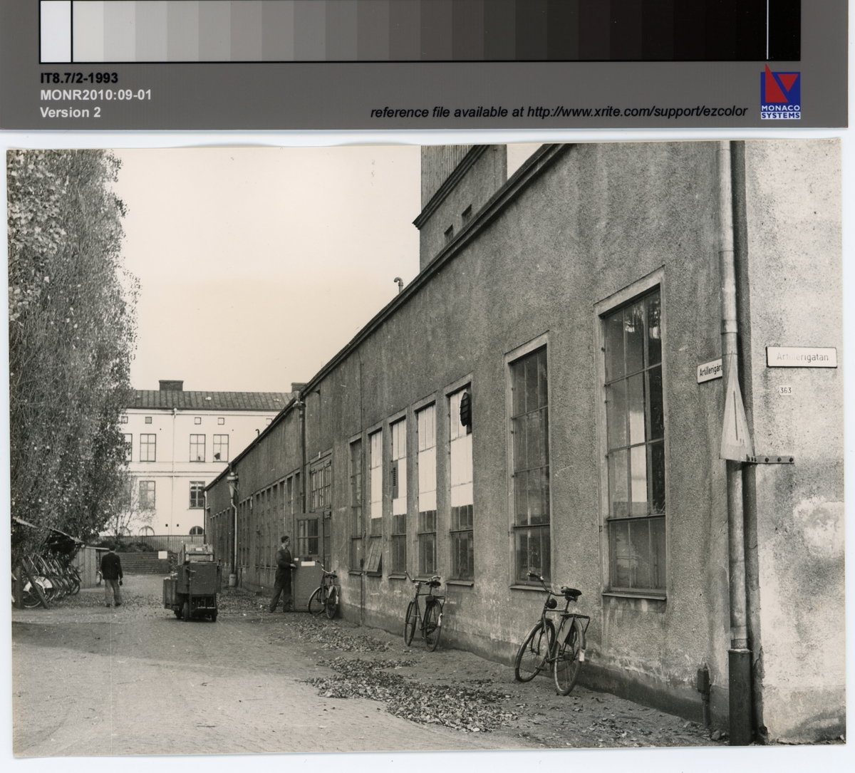Click the 363 number plate
This screenshot has height=773, width=855.
[785, 390]
